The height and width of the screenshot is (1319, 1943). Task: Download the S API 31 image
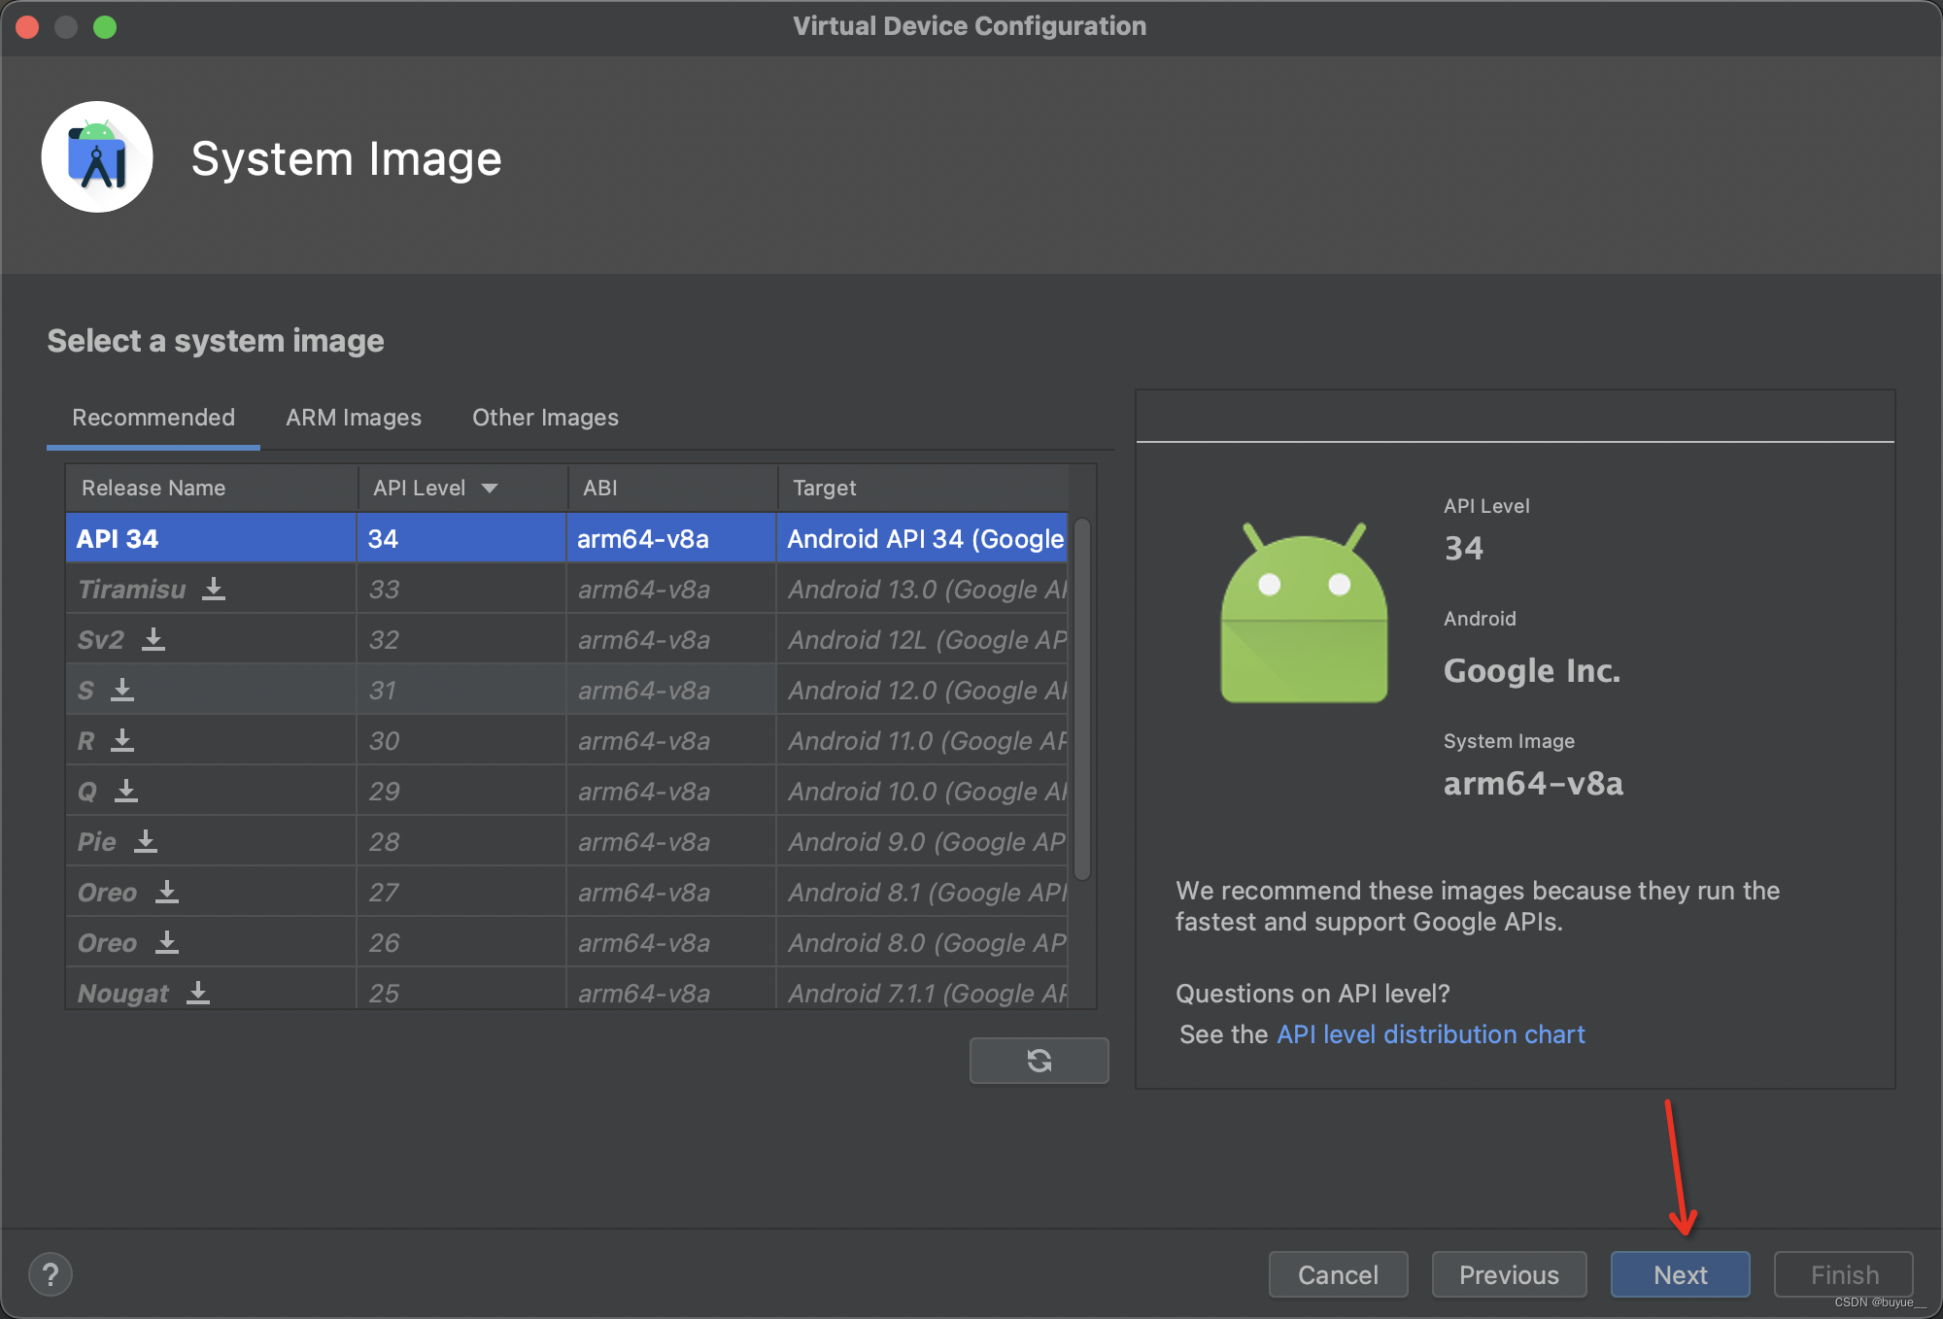pos(122,690)
